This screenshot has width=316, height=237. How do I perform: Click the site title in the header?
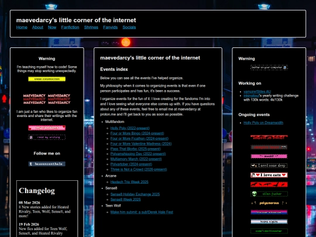point(76,20)
